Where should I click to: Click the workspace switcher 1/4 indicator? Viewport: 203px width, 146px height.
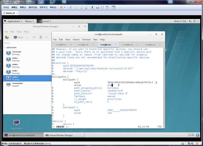[x=191, y=135]
